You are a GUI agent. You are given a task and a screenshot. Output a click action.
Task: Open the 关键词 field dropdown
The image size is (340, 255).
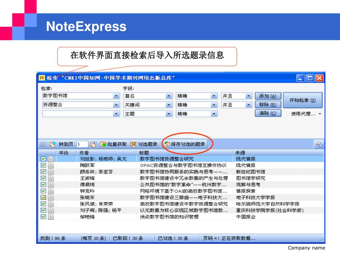tap(169, 105)
